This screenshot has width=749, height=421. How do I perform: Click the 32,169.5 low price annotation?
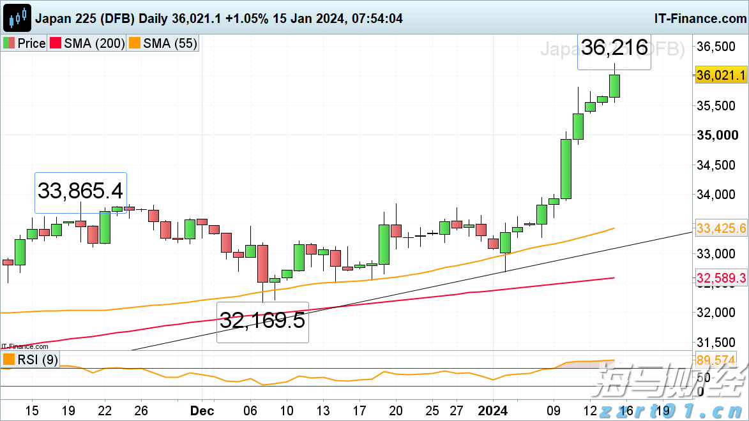(x=262, y=321)
